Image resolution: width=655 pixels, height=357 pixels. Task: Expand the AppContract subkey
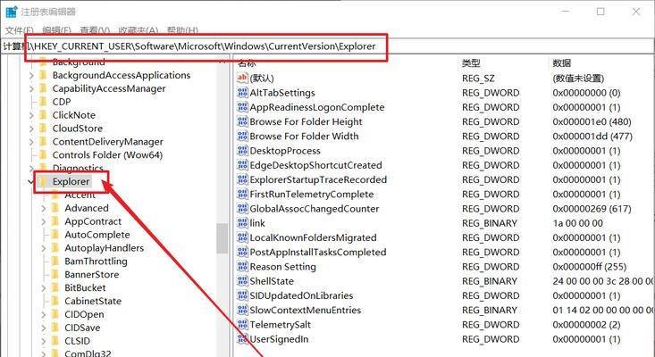[x=44, y=221]
